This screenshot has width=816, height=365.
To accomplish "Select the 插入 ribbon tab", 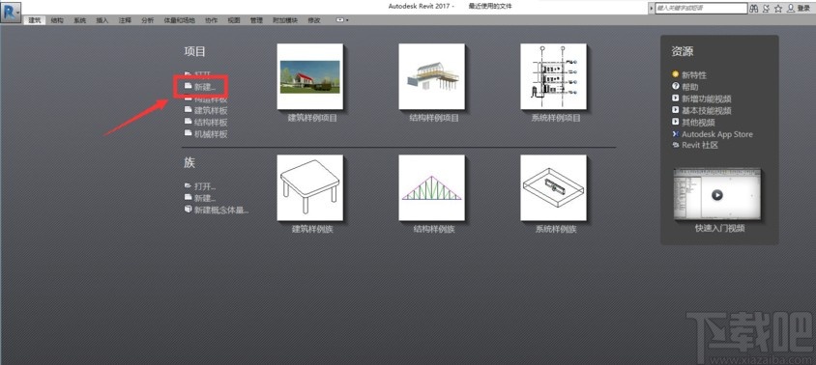I will click(x=102, y=20).
